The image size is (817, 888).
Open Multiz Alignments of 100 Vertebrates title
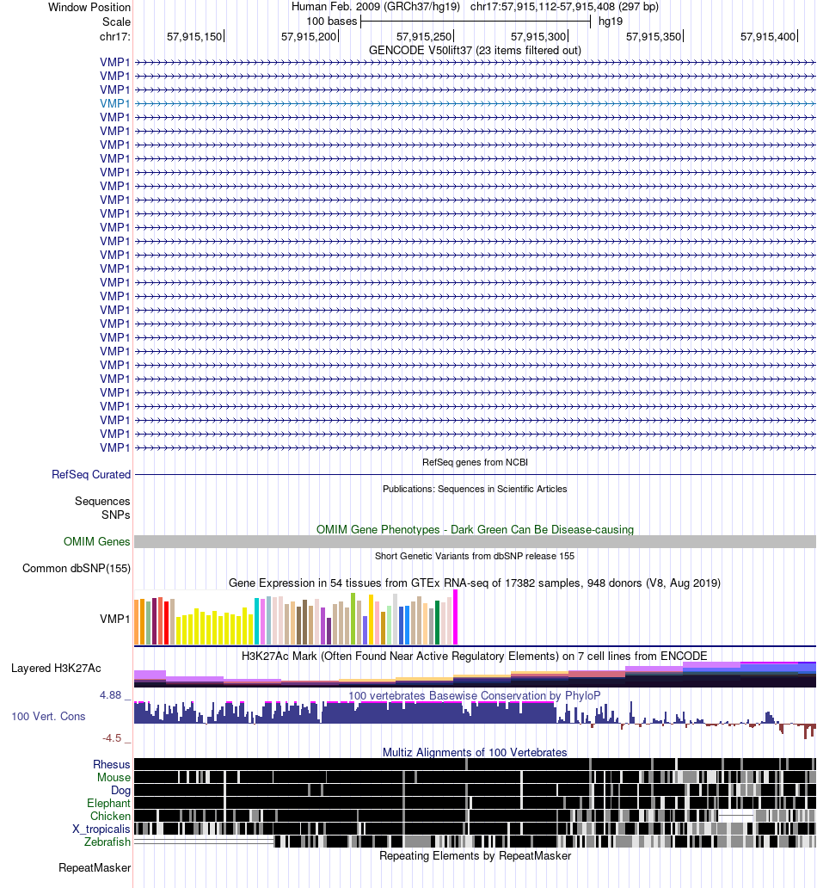475,752
